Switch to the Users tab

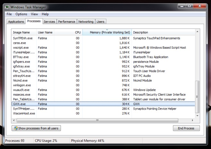click(x=100, y=22)
